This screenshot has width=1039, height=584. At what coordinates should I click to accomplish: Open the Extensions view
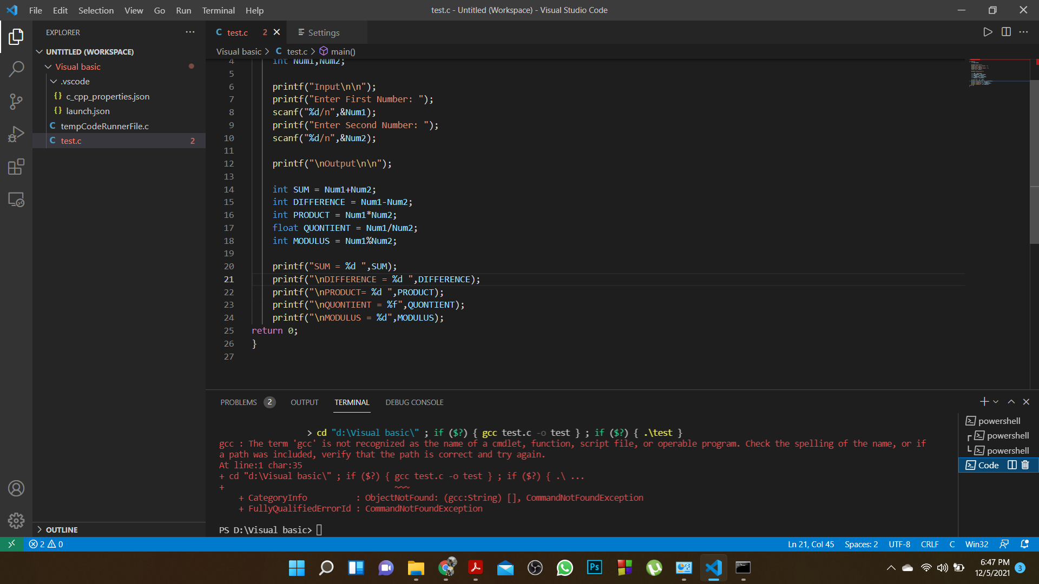[16, 167]
